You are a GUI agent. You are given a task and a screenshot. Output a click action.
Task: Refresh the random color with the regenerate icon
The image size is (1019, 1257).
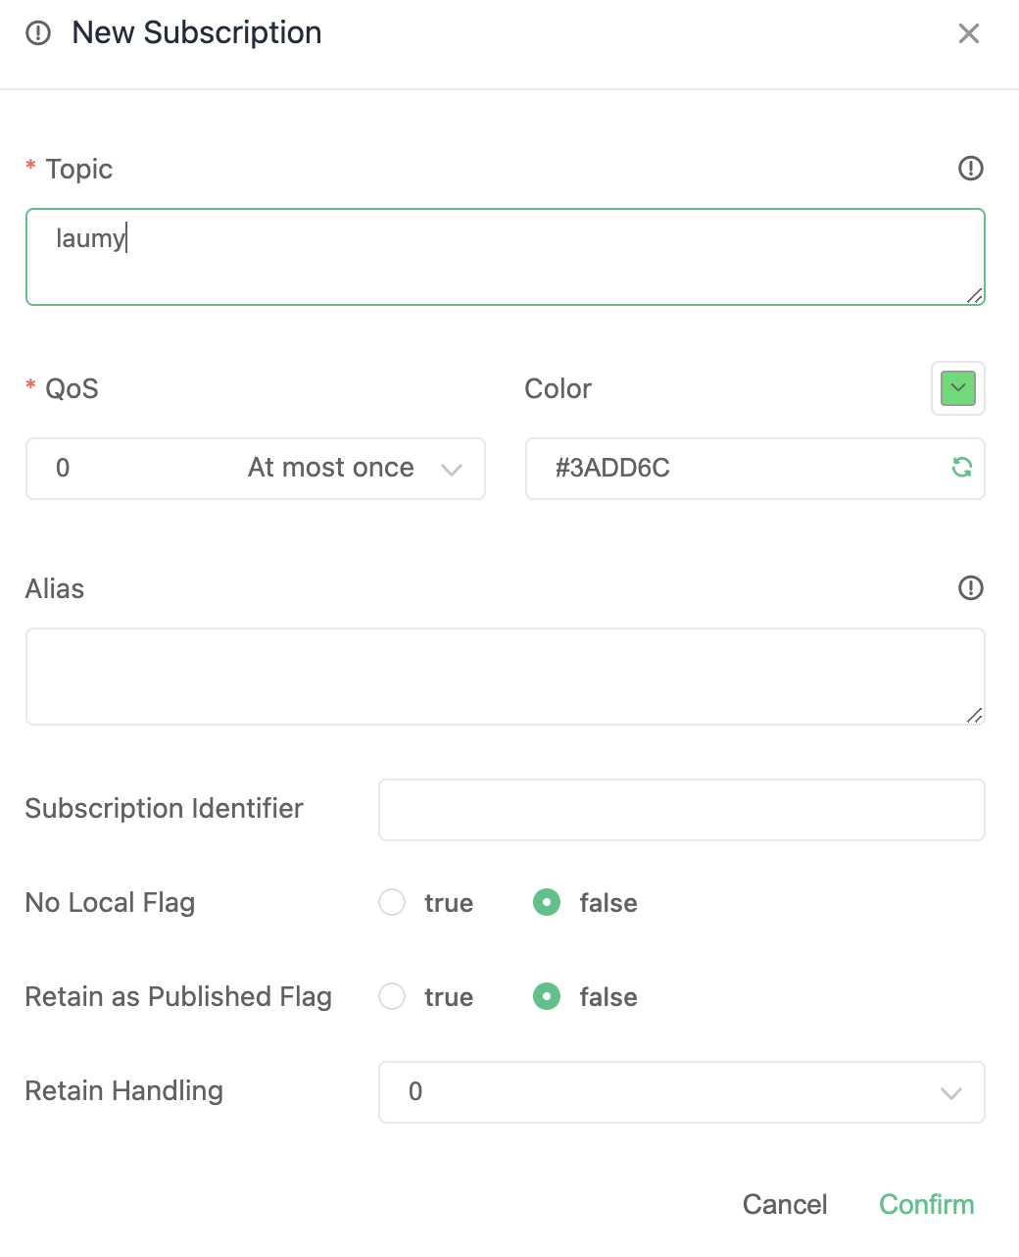point(962,468)
